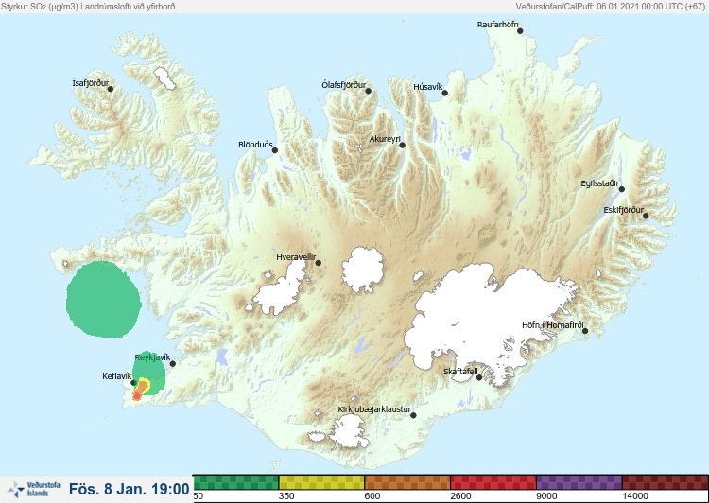Click the Kirkjubæjarklaustur marker dot
The height and width of the screenshot is (503, 709).
413,415
